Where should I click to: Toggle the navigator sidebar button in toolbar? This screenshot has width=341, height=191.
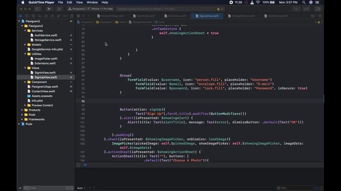(x=38, y=9)
